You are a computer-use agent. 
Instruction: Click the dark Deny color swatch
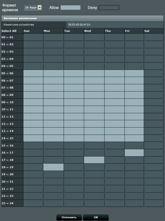click(109, 8)
